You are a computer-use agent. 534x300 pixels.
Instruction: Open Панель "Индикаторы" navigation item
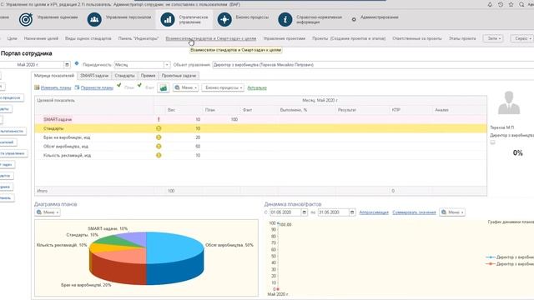click(x=139, y=38)
